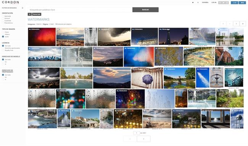Image resolution: width=248 pixels, height=146 pixels.
Task: Open the grey social media icons button
Action: 223,3
